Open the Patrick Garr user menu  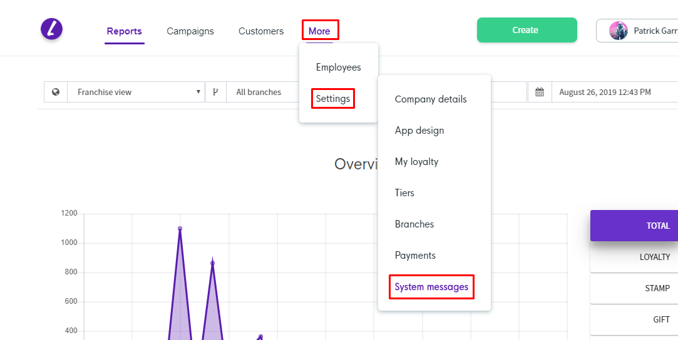pyautogui.click(x=637, y=31)
